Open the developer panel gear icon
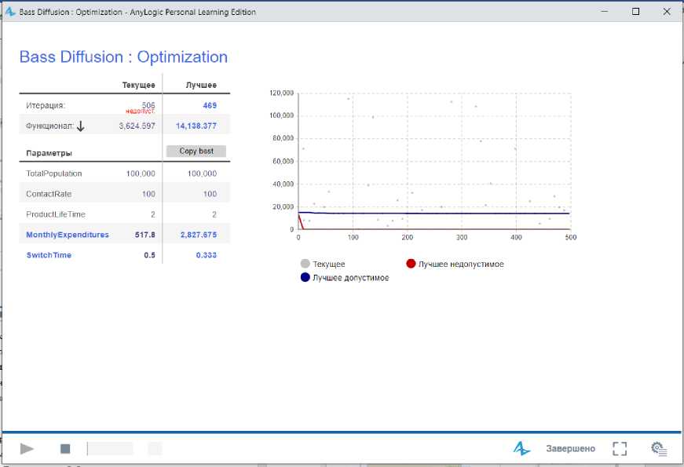This screenshot has width=684, height=467. (x=659, y=449)
